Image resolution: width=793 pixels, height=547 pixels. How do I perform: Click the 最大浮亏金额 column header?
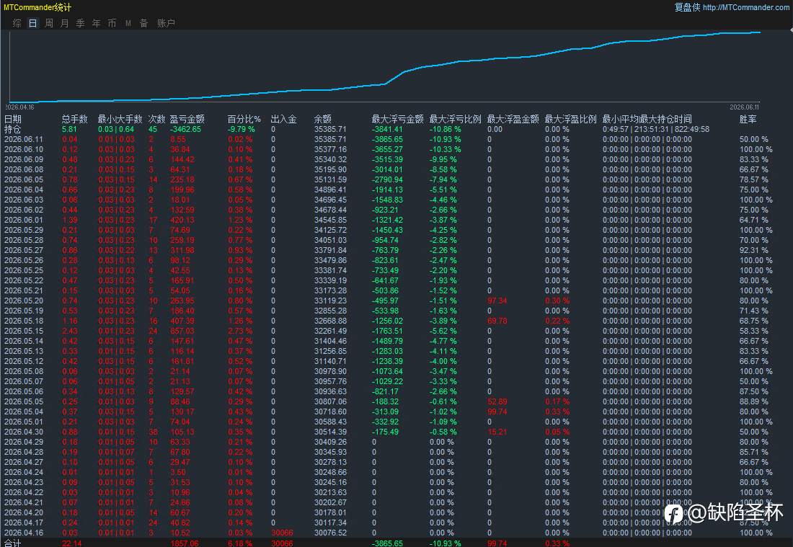coord(397,120)
